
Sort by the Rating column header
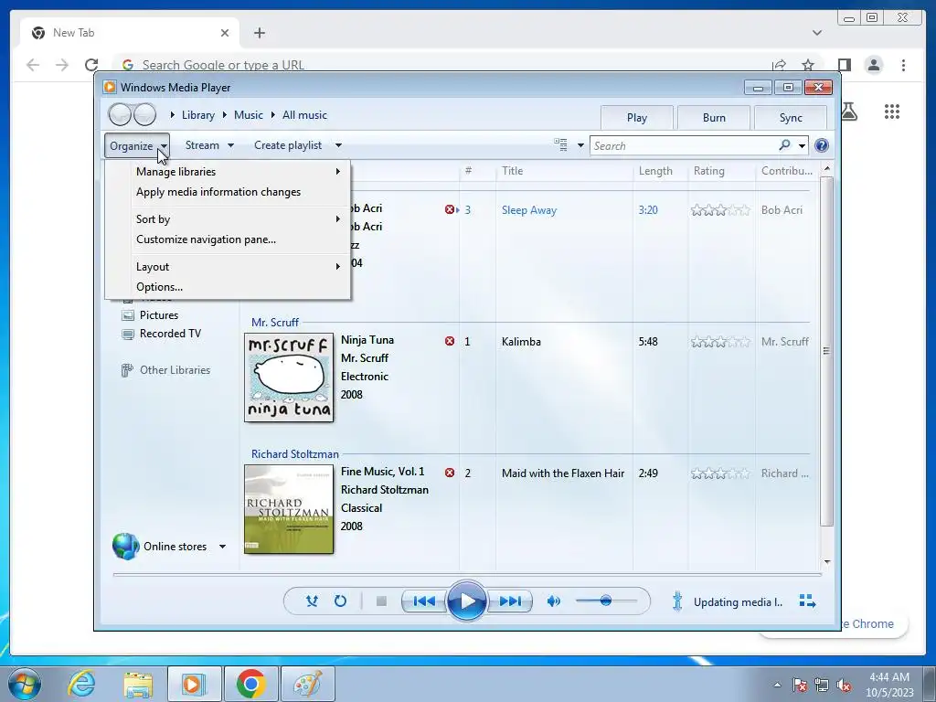pos(721,171)
